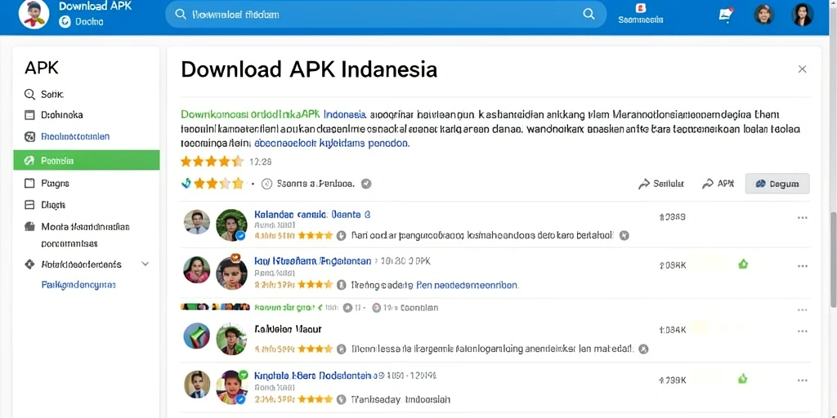Viewport: 837px width, 418px height.
Task: Open the rightmost profile avatar in the header
Action: click(x=803, y=15)
